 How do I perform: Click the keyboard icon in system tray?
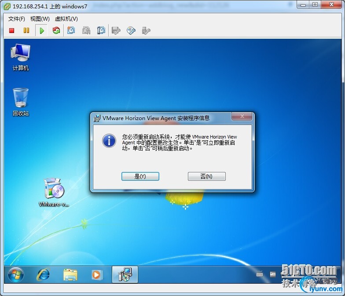tap(260, 274)
